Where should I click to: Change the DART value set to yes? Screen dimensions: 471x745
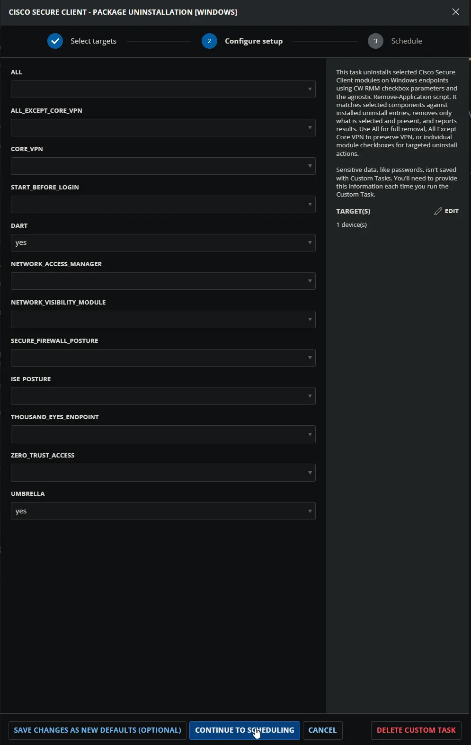click(x=163, y=242)
